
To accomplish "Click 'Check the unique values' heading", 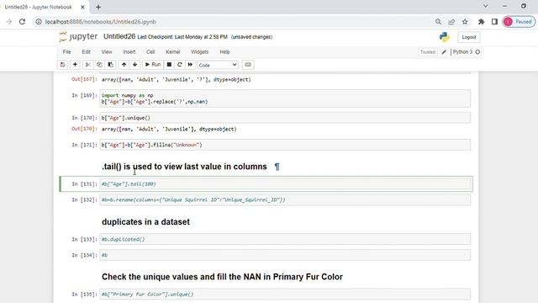I will coord(222,277).
